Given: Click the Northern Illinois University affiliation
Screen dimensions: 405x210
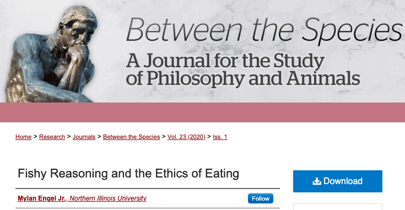Looking at the screenshot, I should pos(107,198).
